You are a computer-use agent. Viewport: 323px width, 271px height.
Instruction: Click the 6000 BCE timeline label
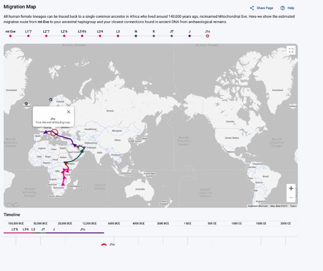click(114, 223)
